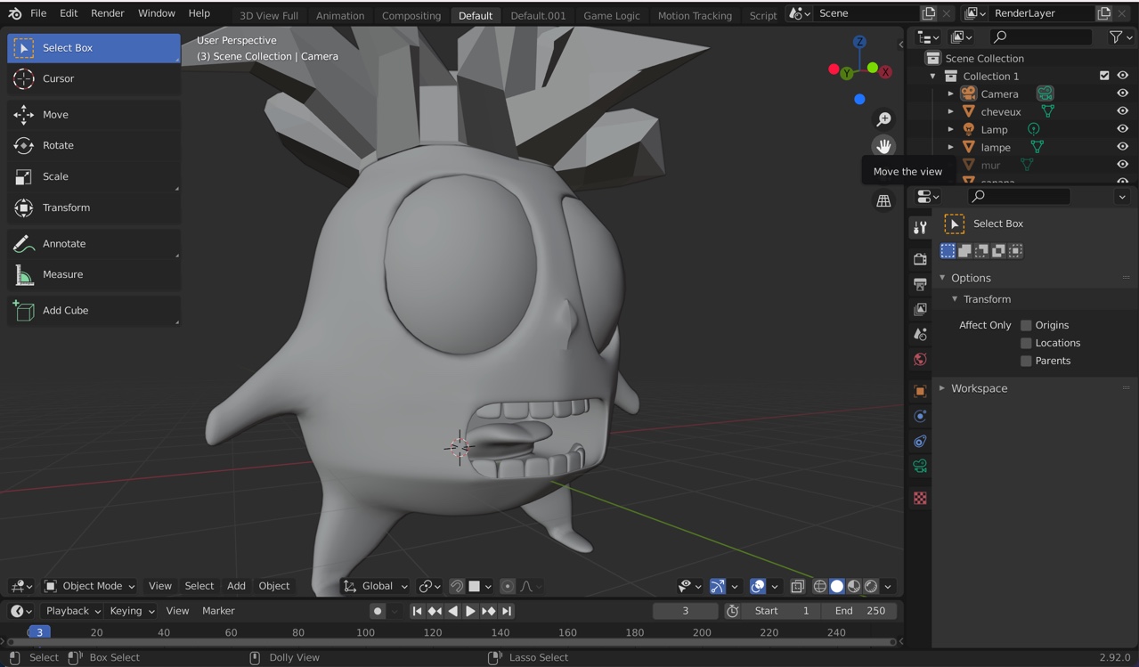This screenshot has height=667, width=1139.
Task: Hide the Camera object in outliner
Action: pyautogui.click(x=1122, y=94)
